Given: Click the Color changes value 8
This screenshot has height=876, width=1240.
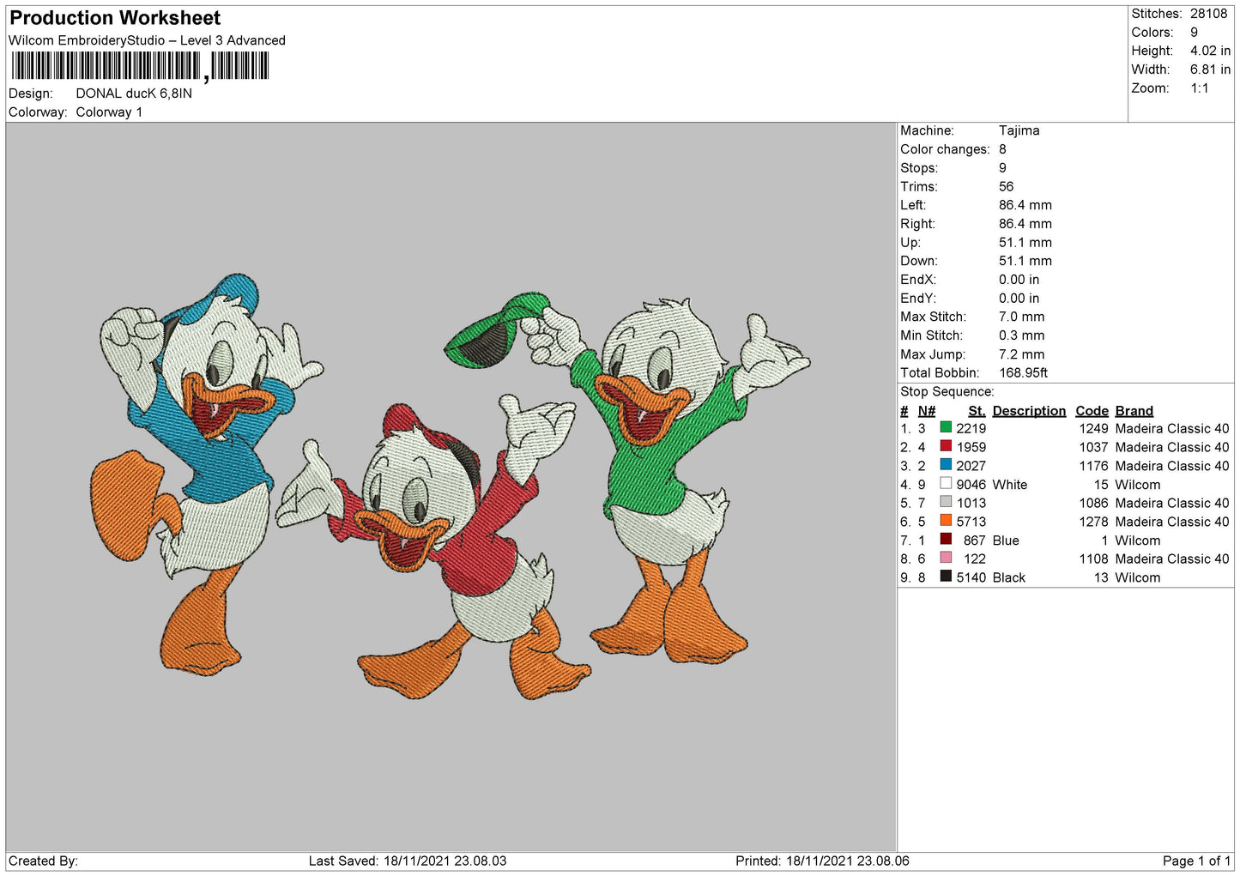Looking at the screenshot, I should click(x=1002, y=149).
